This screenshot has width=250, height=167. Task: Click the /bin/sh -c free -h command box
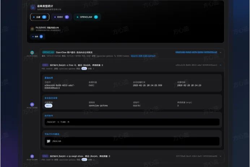point(132,122)
